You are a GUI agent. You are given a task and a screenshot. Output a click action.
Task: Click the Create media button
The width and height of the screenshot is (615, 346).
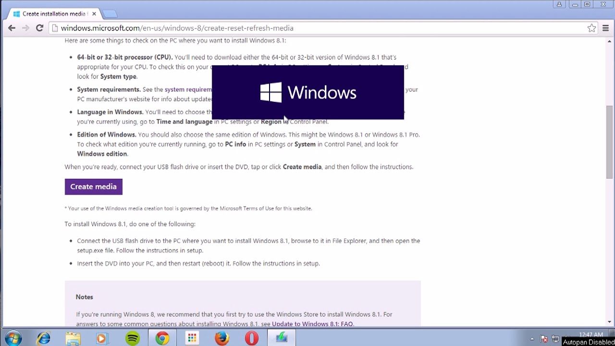pyautogui.click(x=93, y=186)
